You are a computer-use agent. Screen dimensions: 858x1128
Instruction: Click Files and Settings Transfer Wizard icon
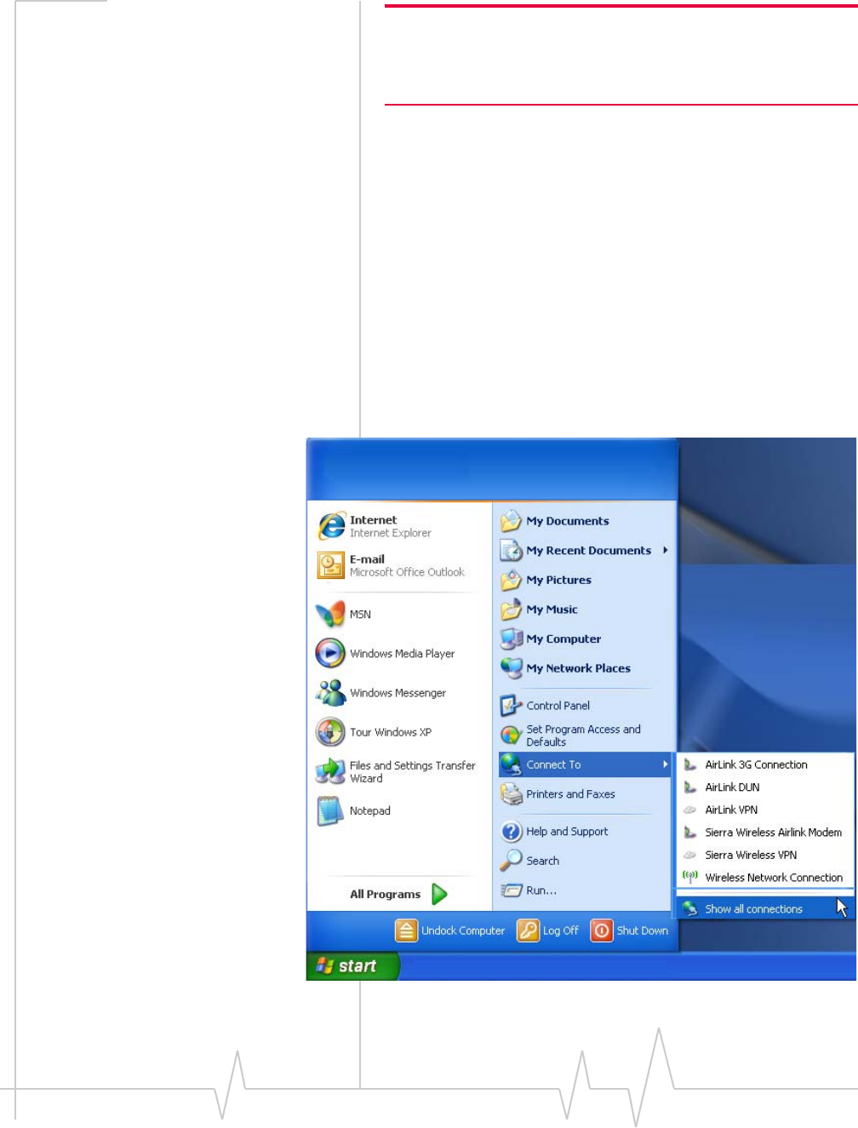pos(330,771)
